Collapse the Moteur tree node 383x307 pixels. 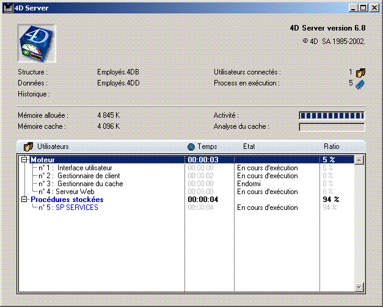[24, 160]
